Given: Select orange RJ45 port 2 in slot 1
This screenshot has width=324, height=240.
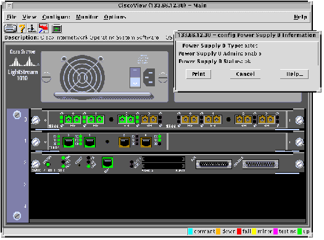Looking at the screenshot, I should pyautogui.click(x=124, y=142).
